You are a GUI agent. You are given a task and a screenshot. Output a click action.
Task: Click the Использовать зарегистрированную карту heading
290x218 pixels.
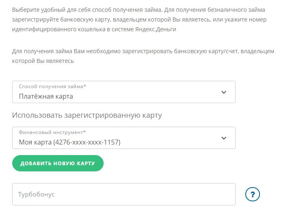87,115
